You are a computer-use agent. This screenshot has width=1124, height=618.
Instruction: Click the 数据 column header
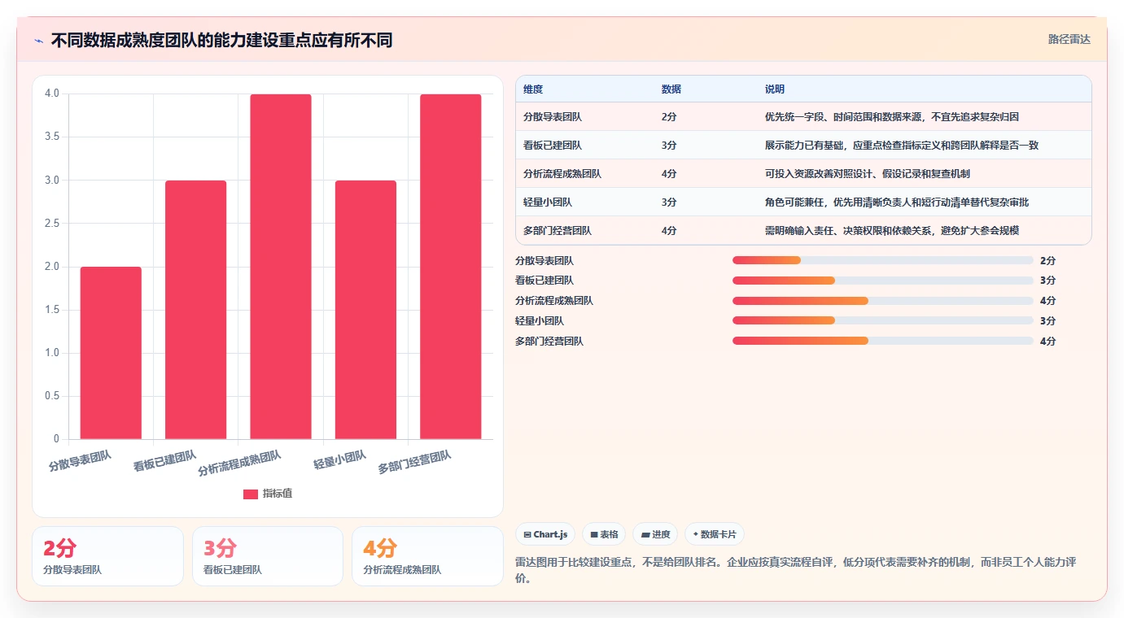671,89
